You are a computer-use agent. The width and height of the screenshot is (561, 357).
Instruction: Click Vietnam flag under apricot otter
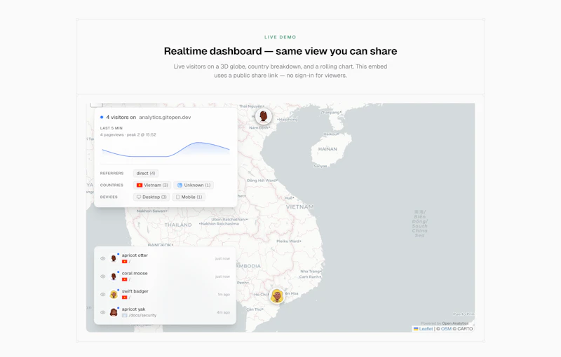tap(125, 261)
